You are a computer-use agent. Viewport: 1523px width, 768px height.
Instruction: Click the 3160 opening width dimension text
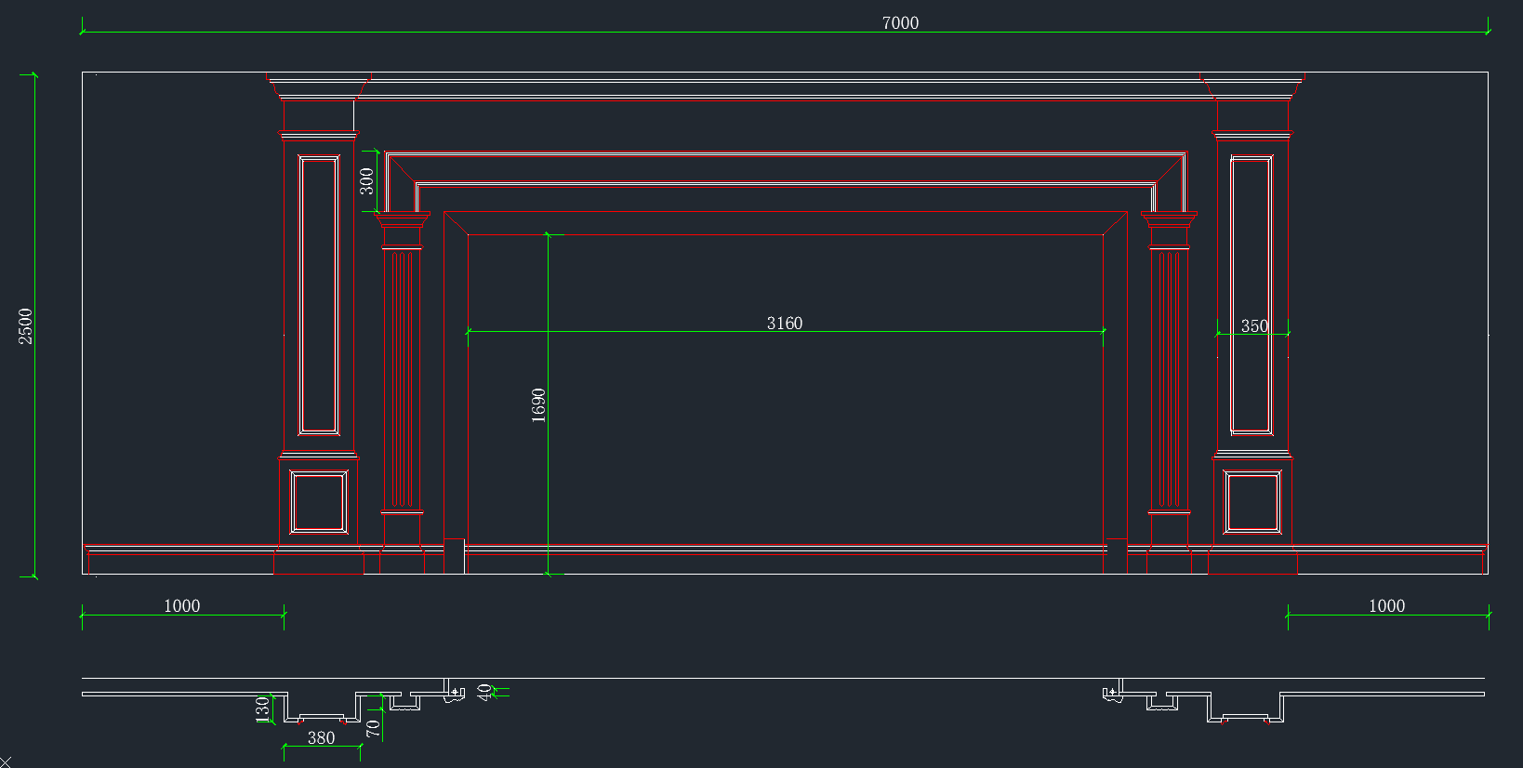coord(784,323)
